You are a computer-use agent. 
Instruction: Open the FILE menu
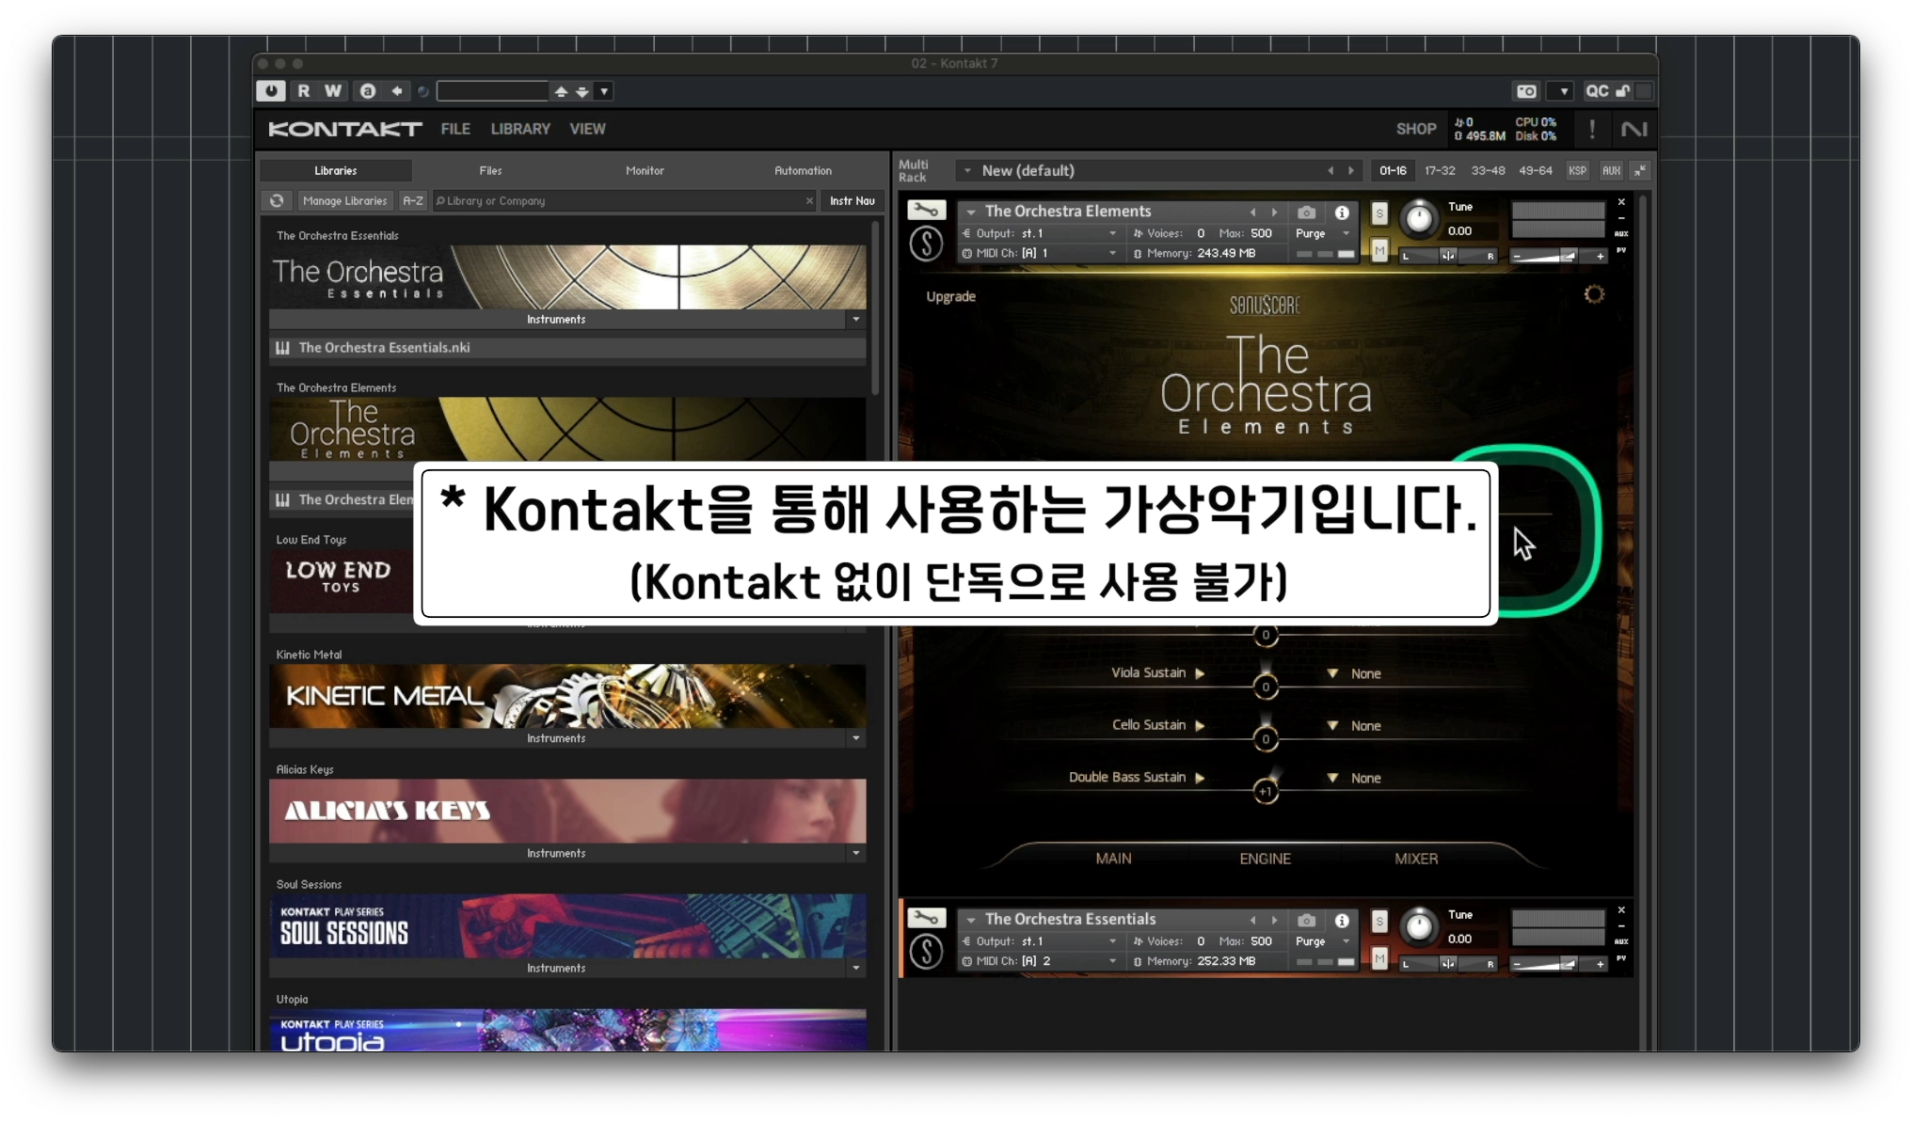click(x=455, y=129)
